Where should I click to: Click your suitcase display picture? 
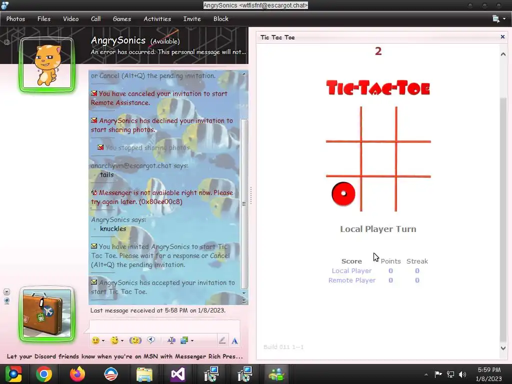[47, 314]
